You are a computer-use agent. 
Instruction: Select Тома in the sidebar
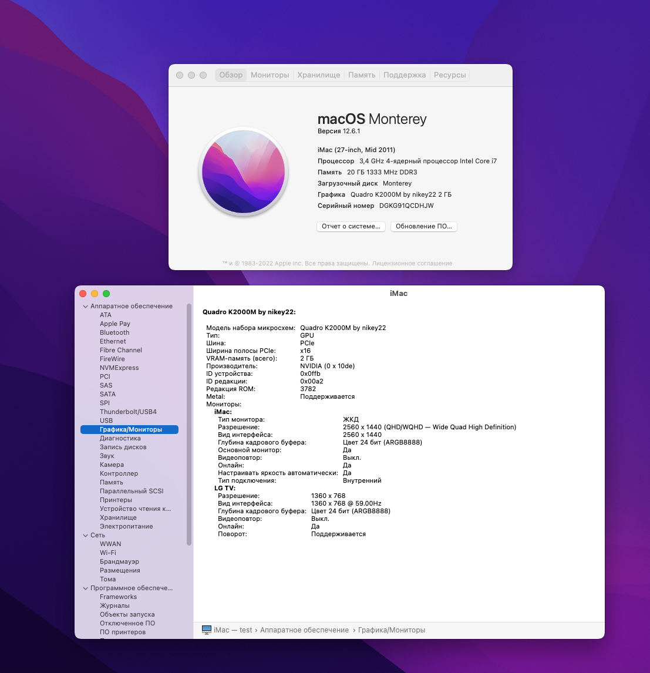[x=107, y=579]
